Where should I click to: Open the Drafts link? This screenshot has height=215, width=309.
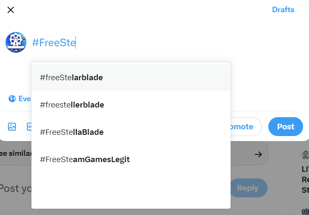pyautogui.click(x=283, y=10)
